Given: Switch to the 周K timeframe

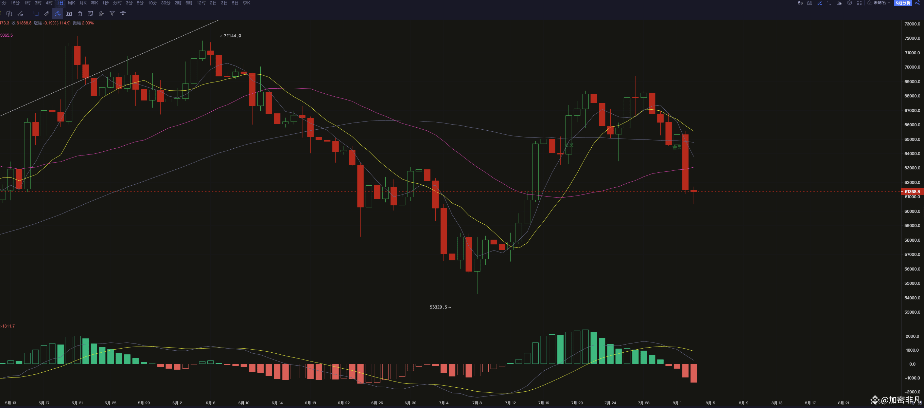Looking at the screenshot, I should 71,3.
